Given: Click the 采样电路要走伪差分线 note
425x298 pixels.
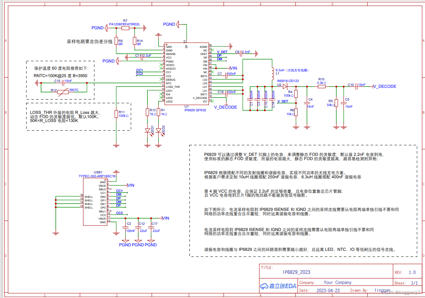Looking at the screenshot, I should point(89,42).
